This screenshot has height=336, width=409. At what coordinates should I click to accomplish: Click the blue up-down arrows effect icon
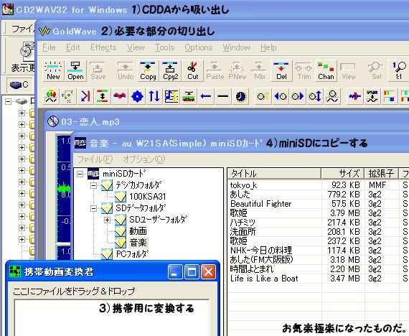coord(154,97)
